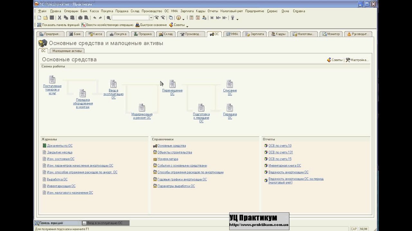Switch to Ввод в эксплуатацию ОС window
This screenshot has width=412, height=231.
pos(105,223)
